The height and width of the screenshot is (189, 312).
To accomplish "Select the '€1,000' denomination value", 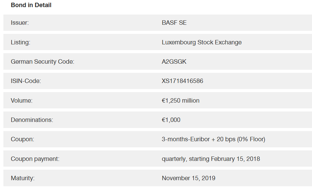I will point(171,120).
